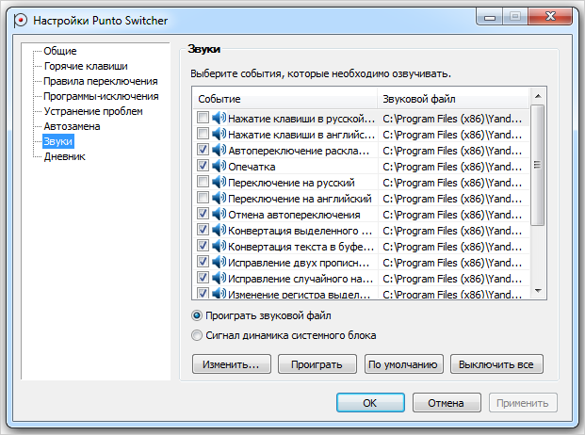Toggle checkbox for Конвертация текста в буфере
This screenshot has height=435, width=585.
[x=203, y=246]
